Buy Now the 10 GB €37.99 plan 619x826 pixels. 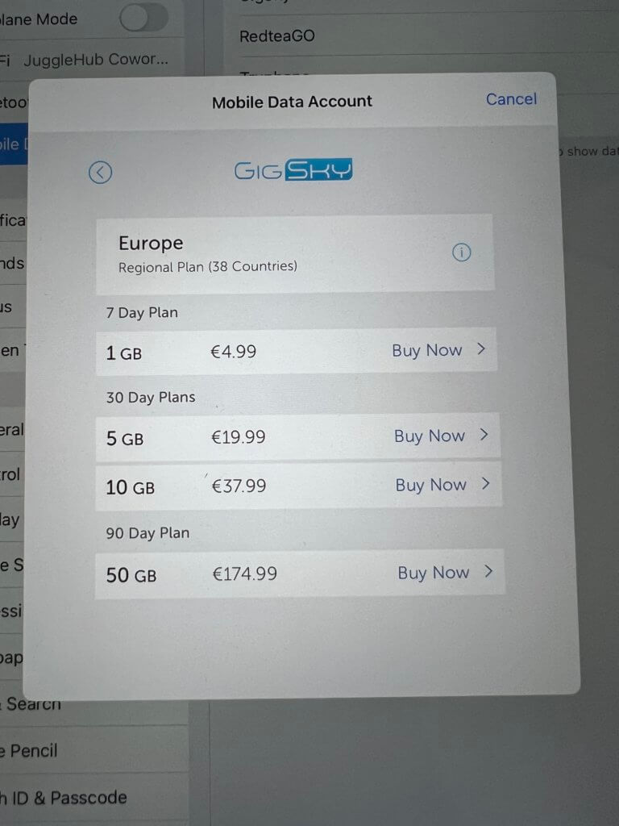431,485
